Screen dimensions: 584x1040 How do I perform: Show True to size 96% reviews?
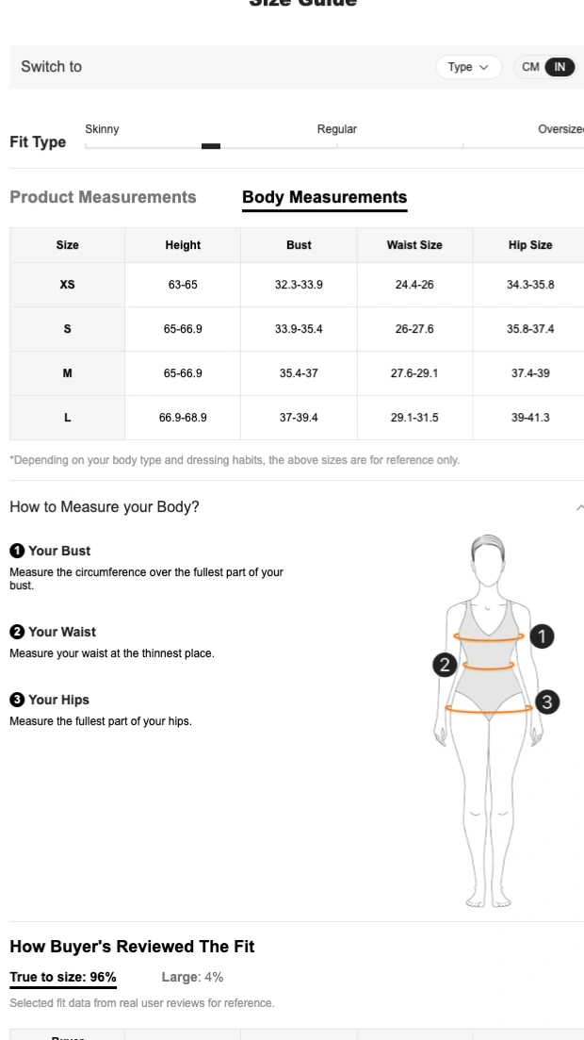point(63,977)
